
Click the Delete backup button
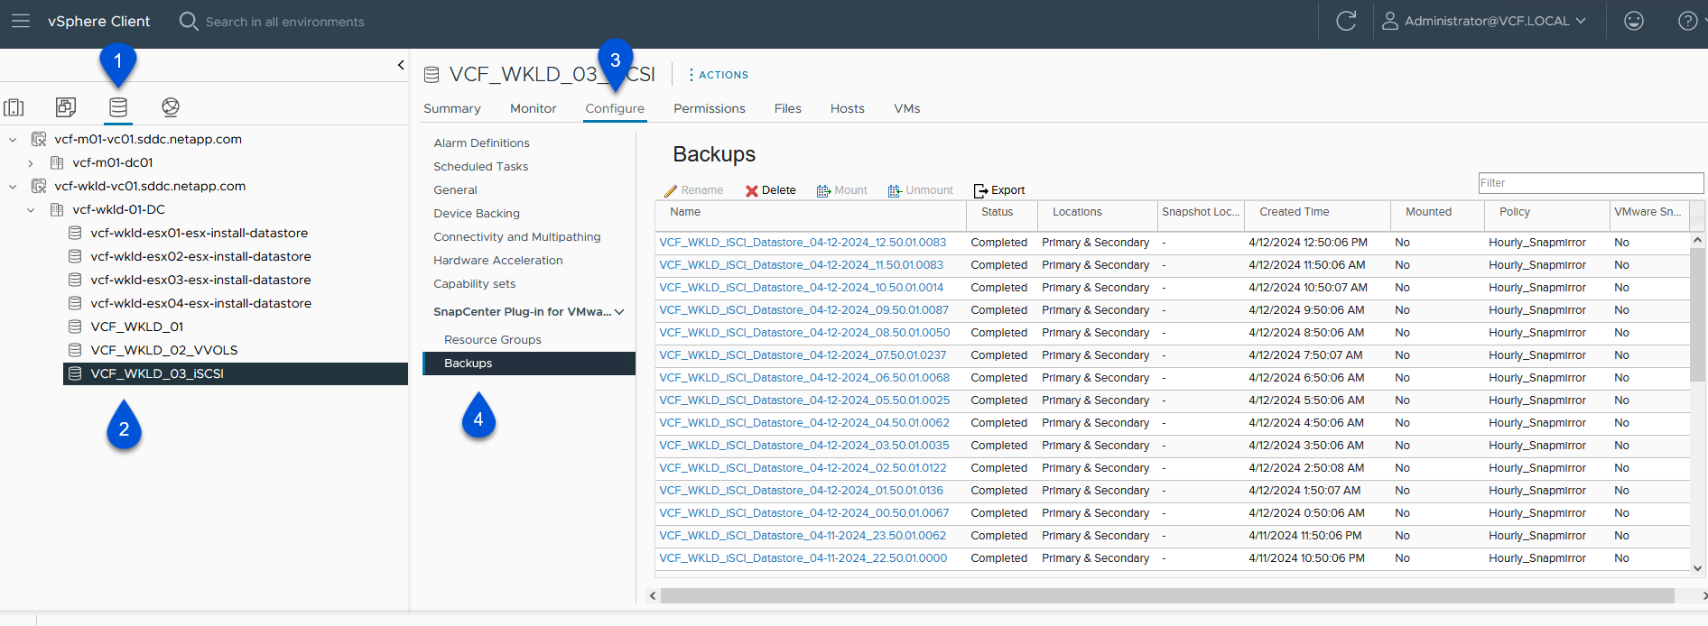[x=770, y=190]
